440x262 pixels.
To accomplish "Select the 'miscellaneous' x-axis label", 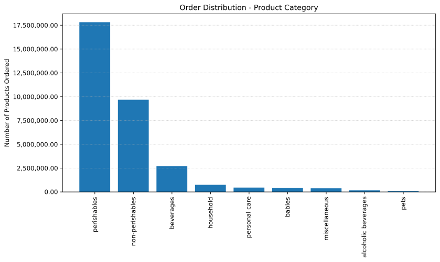I will (x=326, y=219).
